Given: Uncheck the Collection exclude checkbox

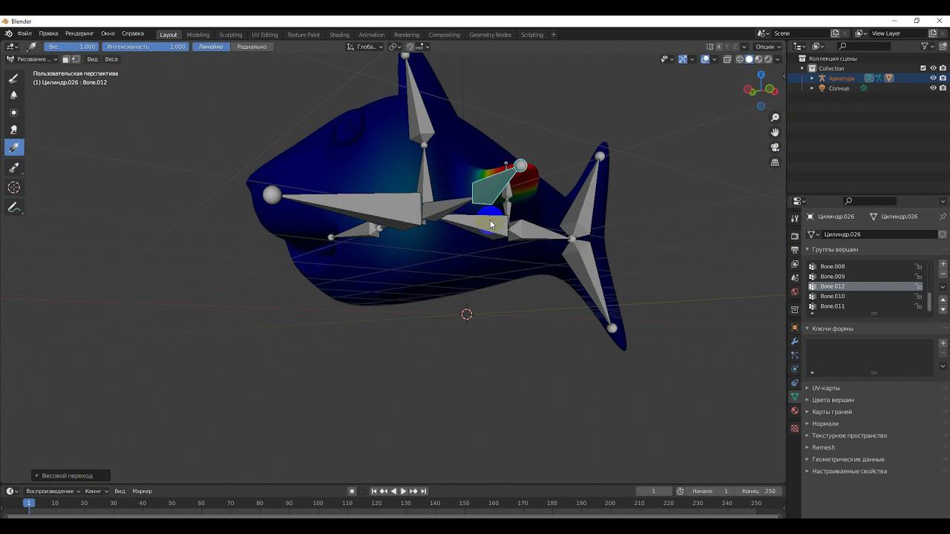Looking at the screenshot, I should tap(923, 68).
